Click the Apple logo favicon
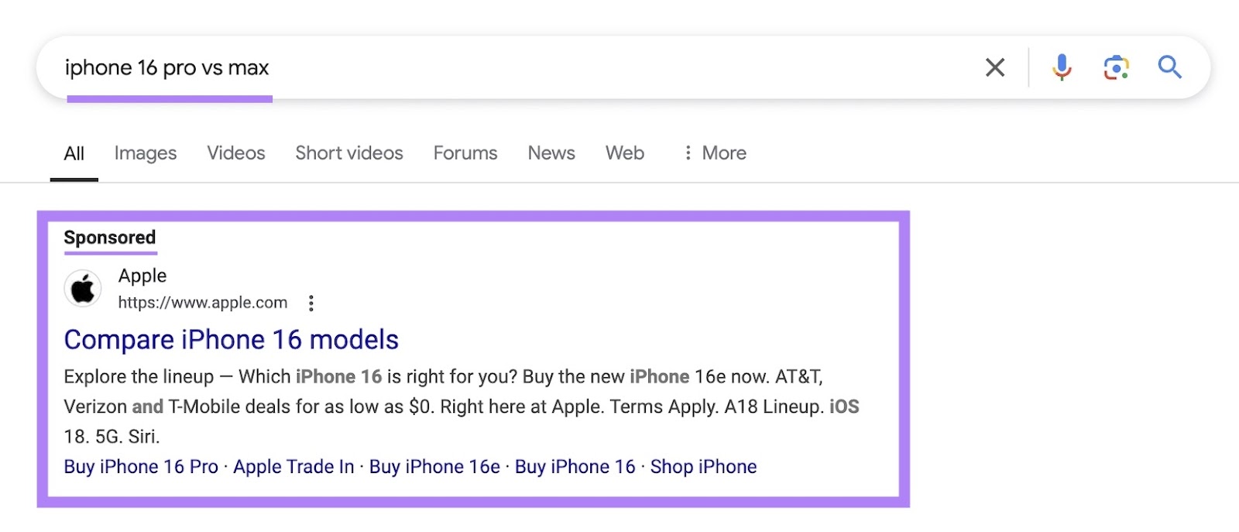 [82, 287]
